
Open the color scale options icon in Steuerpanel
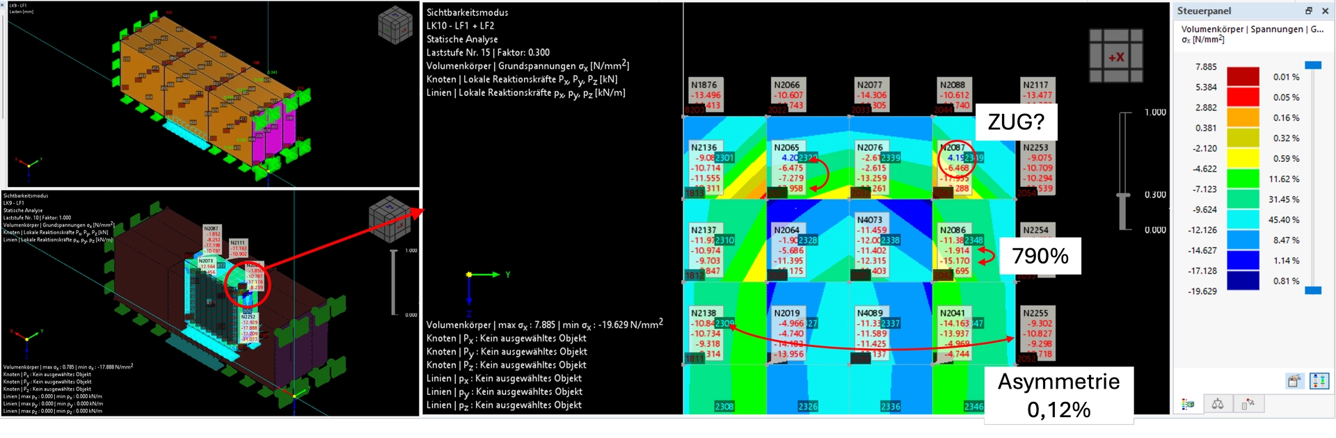click(x=1294, y=380)
